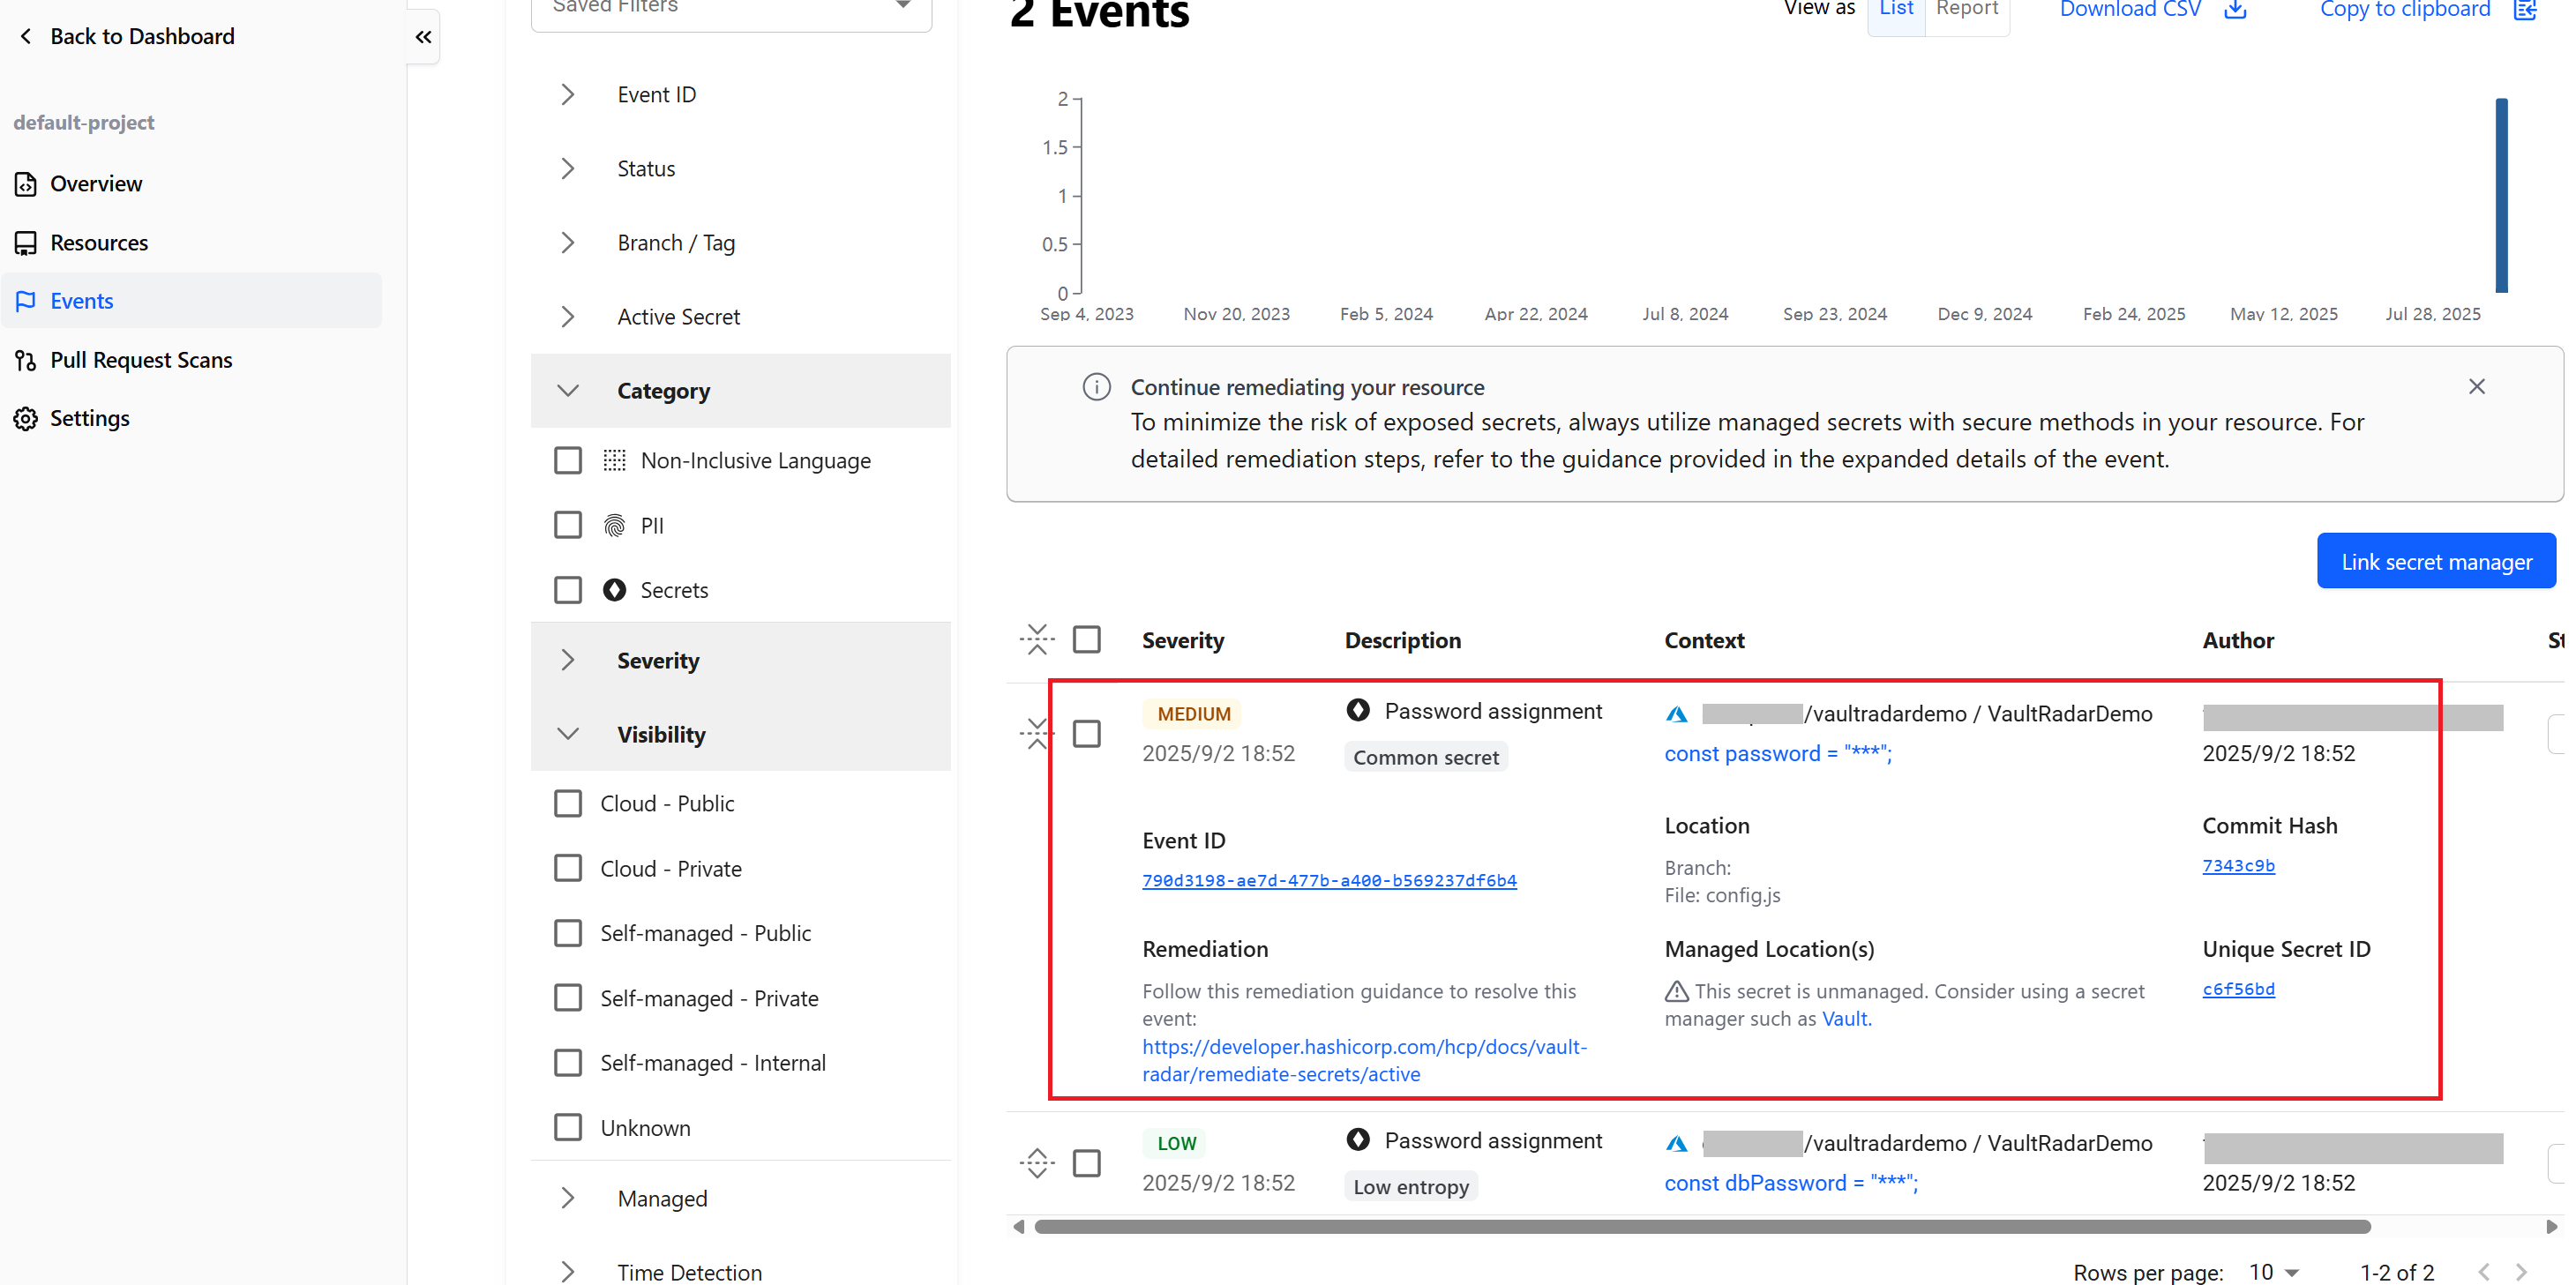Click the Link secret manager button
The height and width of the screenshot is (1285, 2576).
click(2435, 562)
